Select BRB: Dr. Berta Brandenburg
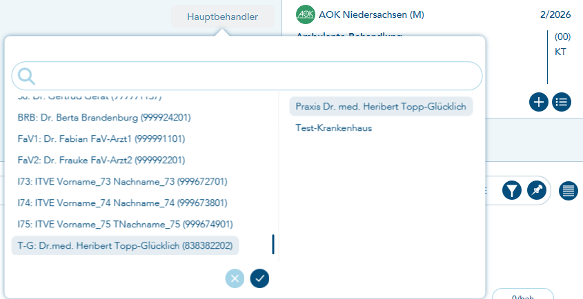 pyautogui.click(x=104, y=117)
